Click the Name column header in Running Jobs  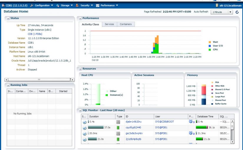[x=43, y=91]
